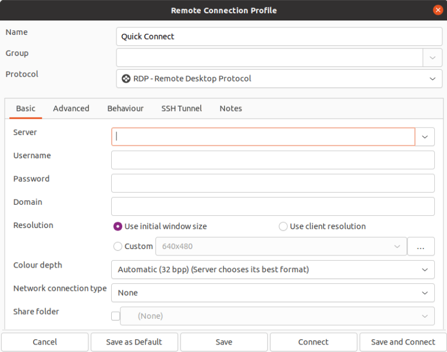The height and width of the screenshot is (352, 447).
Task: Choose the Custom resolution radio button
Action: tap(118, 246)
